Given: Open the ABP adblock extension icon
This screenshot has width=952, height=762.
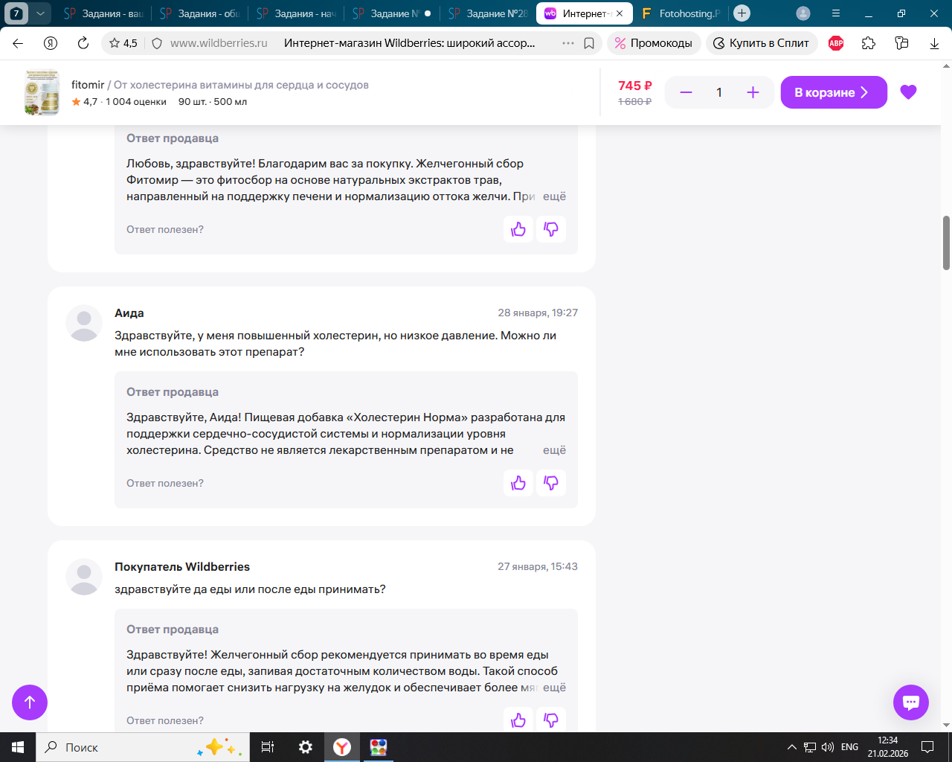Looking at the screenshot, I should tap(836, 43).
